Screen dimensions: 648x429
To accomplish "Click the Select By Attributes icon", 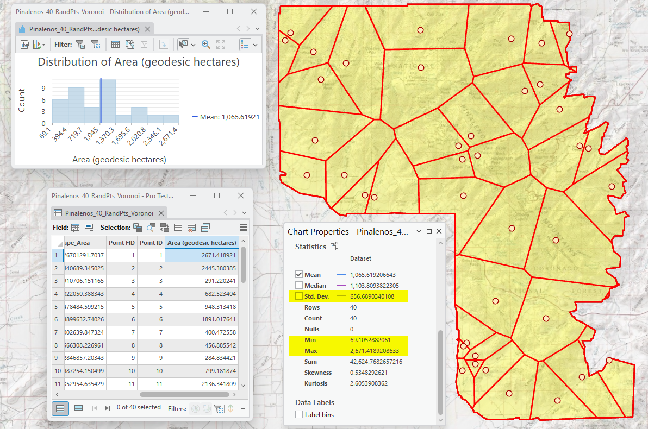I will (138, 228).
